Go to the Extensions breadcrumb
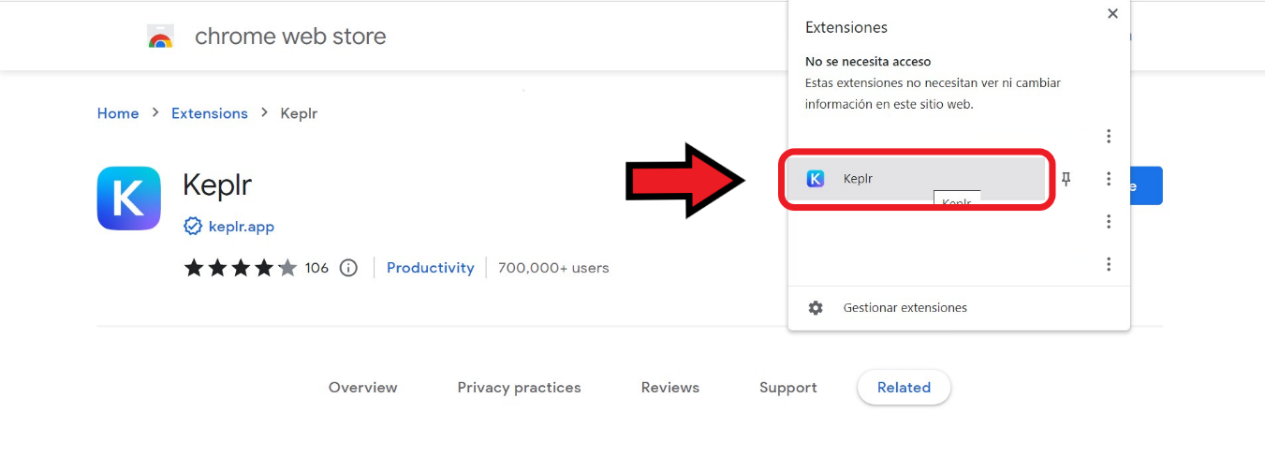Image resolution: width=1265 pixels, height=457 pixels. [x=210, y=113]
